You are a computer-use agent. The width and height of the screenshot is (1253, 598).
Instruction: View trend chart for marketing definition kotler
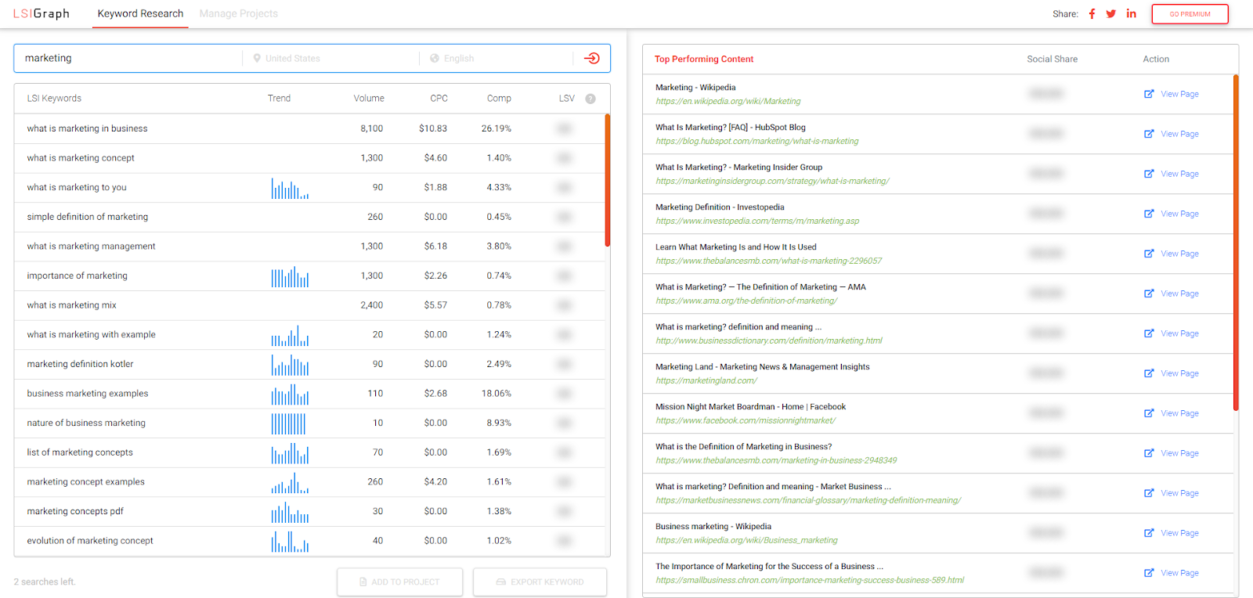(290, 365)
